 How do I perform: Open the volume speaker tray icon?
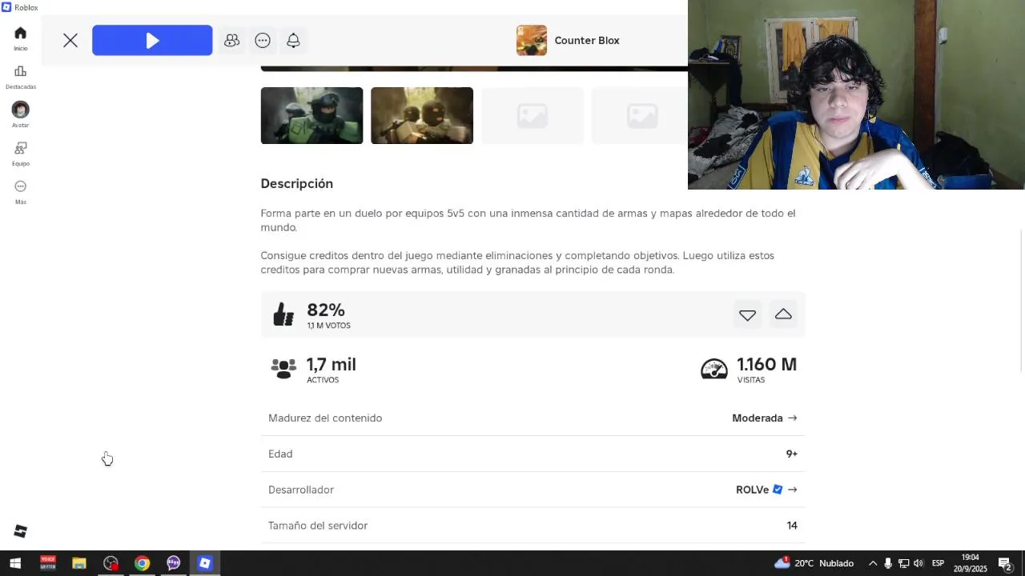(x=918, y=563)
